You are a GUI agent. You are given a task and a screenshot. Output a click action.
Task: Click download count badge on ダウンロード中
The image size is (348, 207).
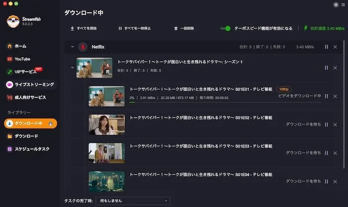tap(50, 124)
